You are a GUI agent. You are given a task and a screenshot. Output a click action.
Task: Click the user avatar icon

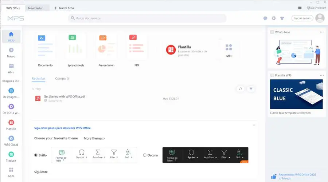(x=320, y=18)
